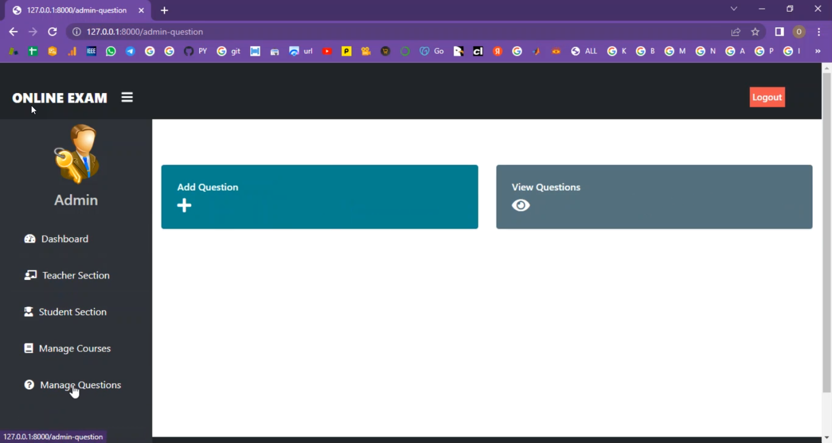Bookmark this page with the star icon
Viewport: 832px width, 443px height.
click(x=755, y=32)
